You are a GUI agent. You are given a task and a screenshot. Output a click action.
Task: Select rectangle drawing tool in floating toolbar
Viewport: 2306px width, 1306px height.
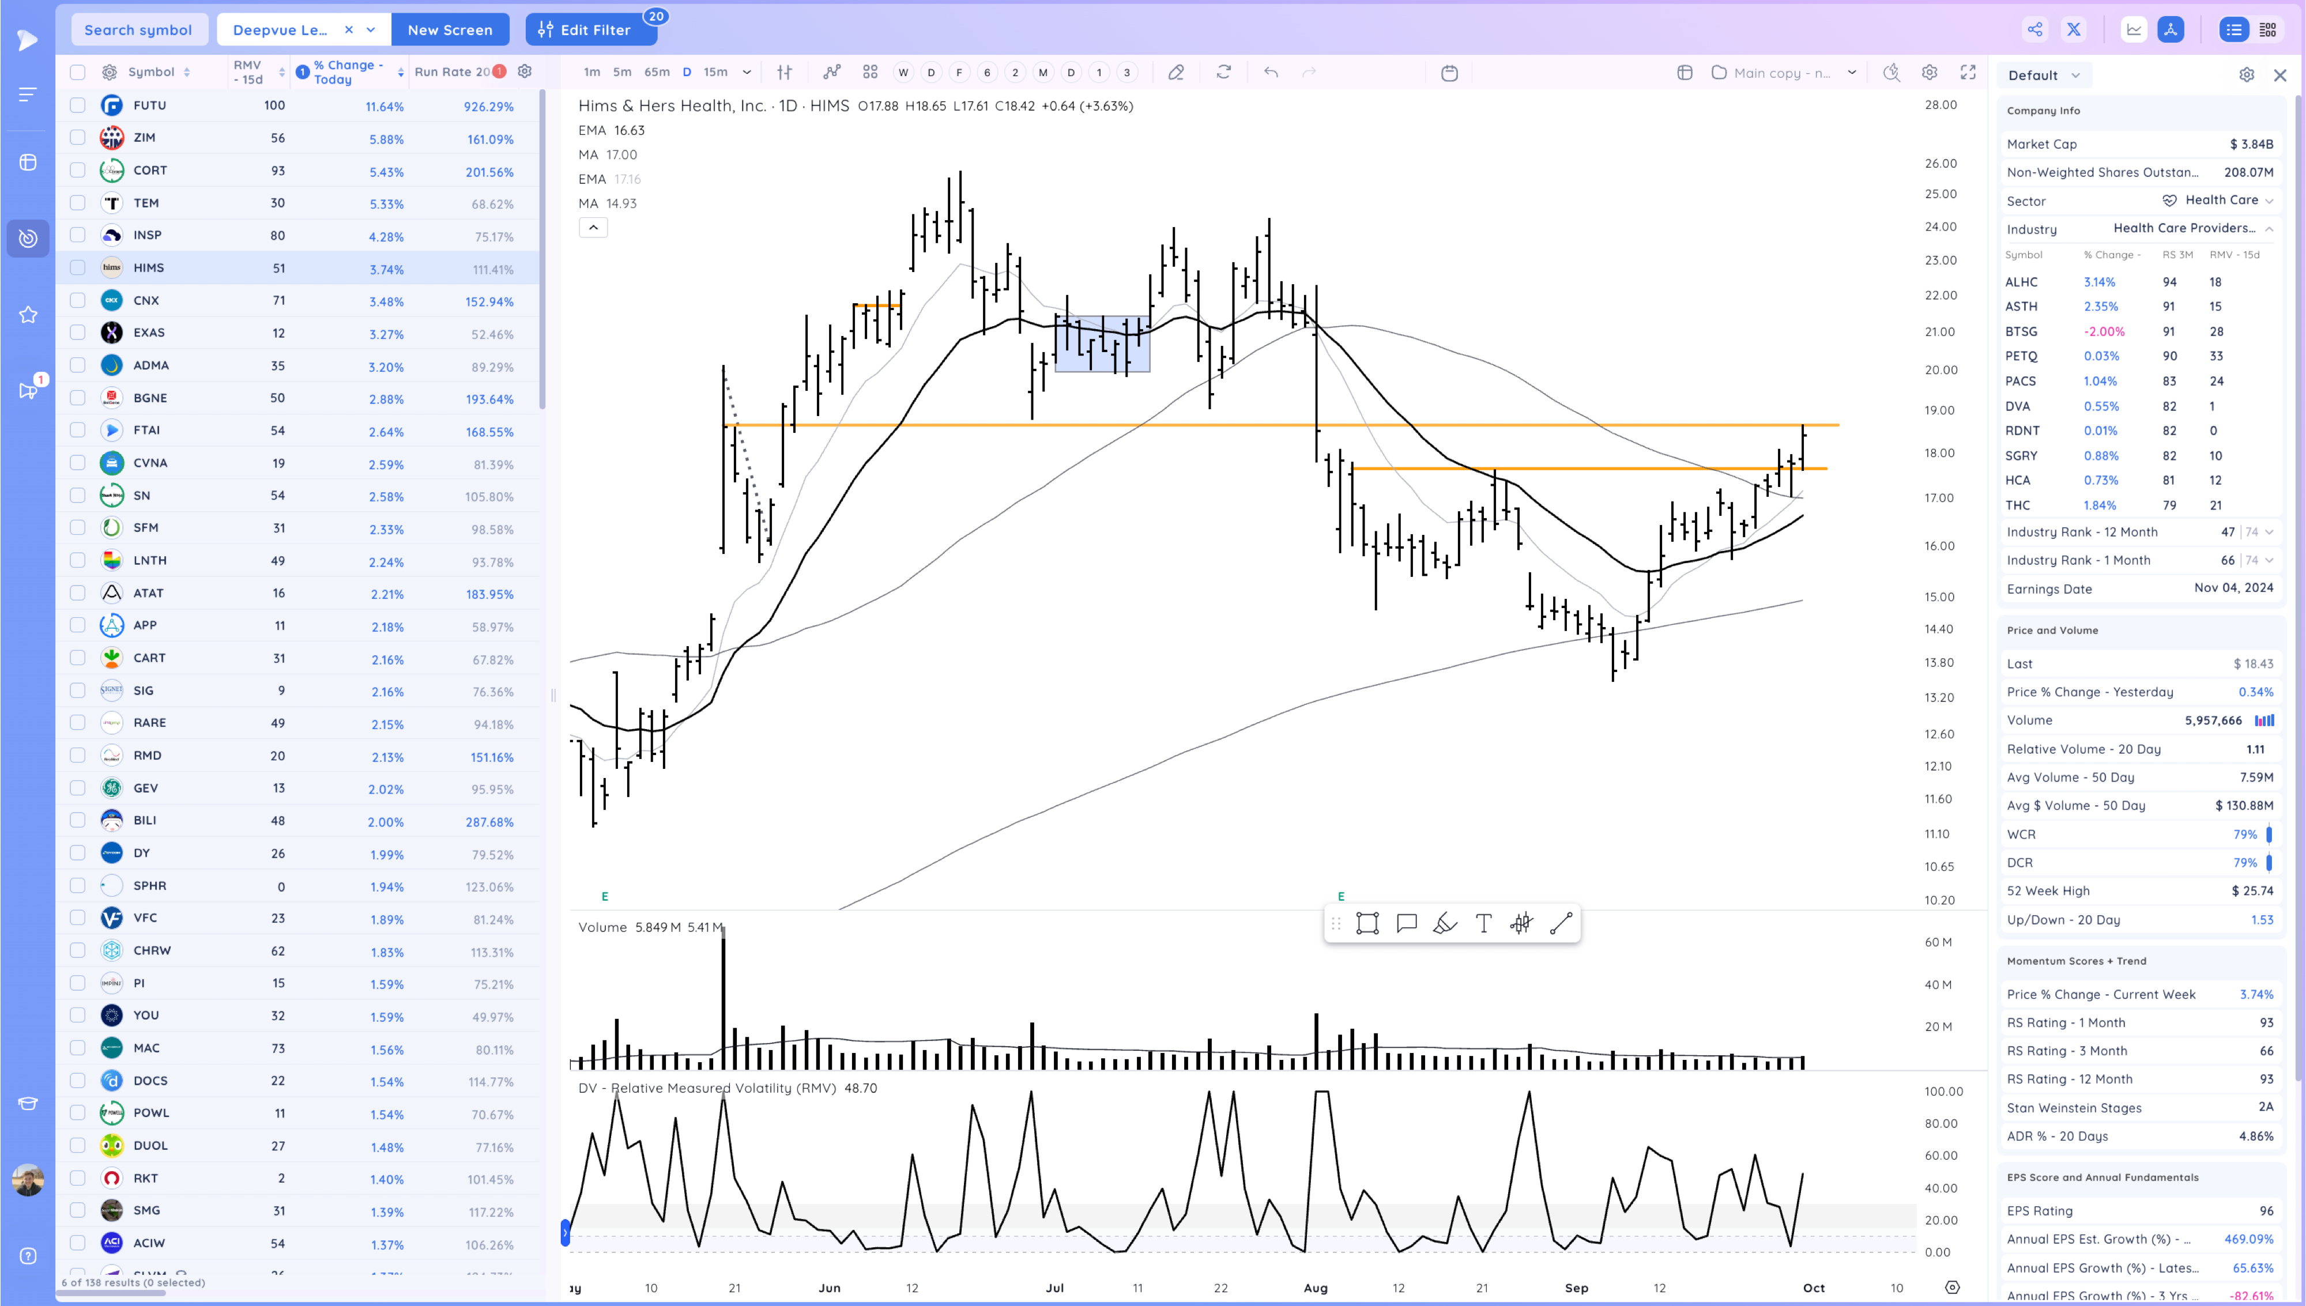(1367, 923)
